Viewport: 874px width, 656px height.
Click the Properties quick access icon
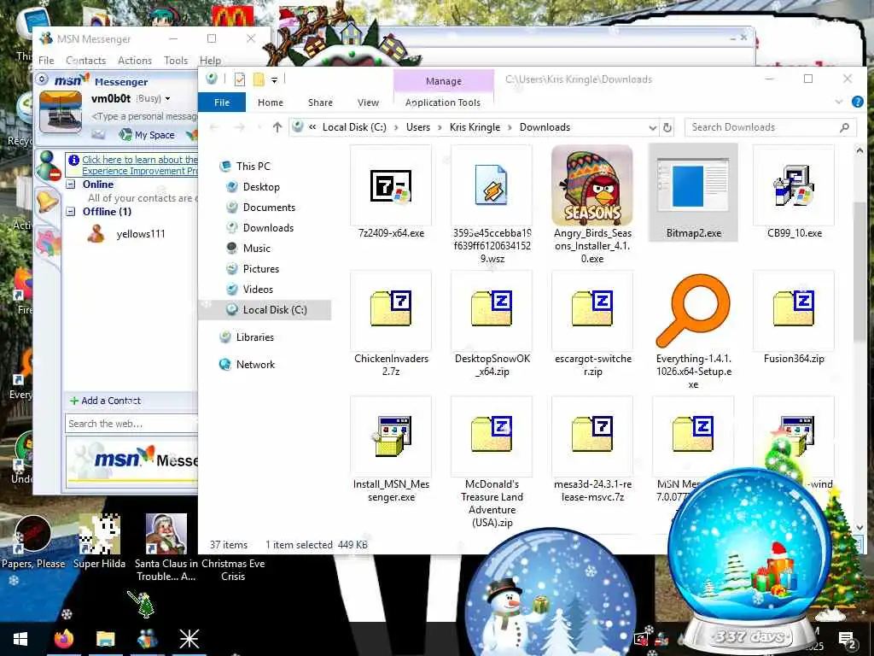(240, 79)
